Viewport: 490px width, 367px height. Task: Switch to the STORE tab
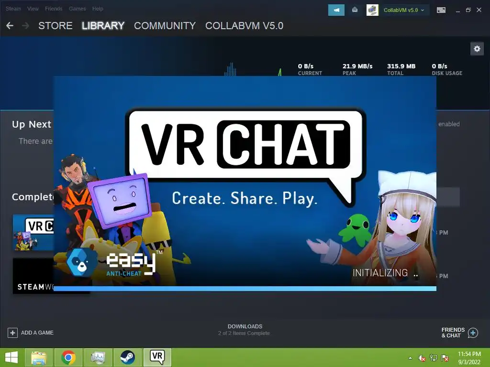(x=56, y=26)
